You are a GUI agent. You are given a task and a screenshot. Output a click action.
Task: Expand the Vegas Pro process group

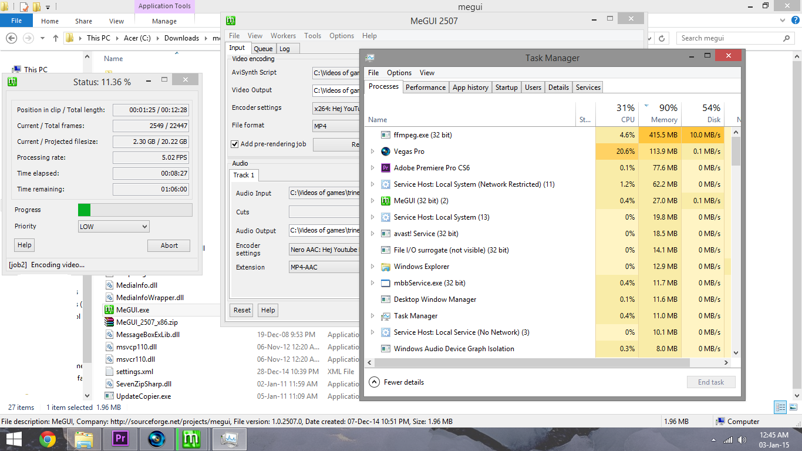(372, 152)
